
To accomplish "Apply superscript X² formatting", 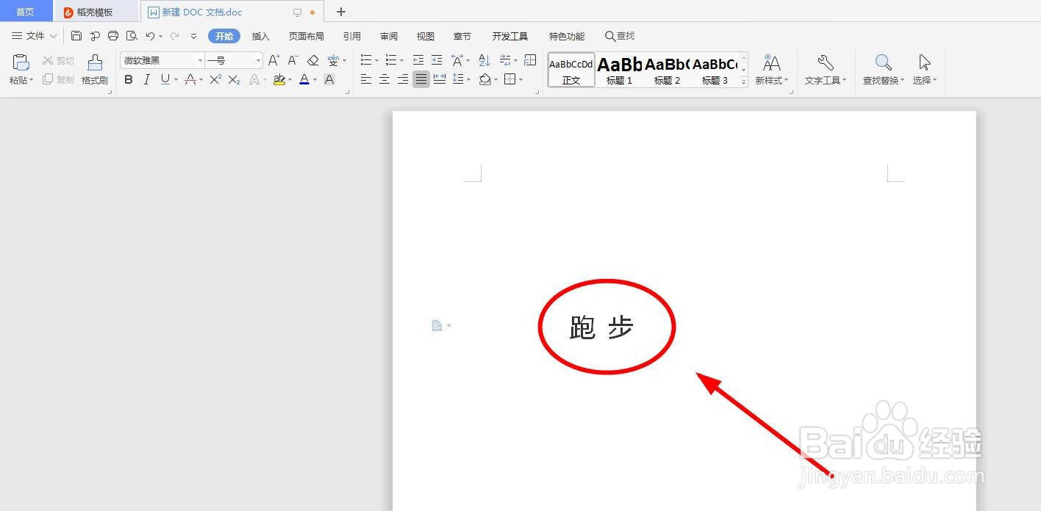I will tap(215, 79).
